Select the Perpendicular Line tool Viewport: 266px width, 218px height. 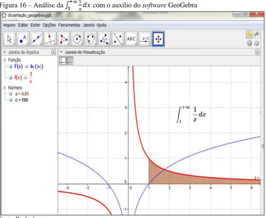50,39
